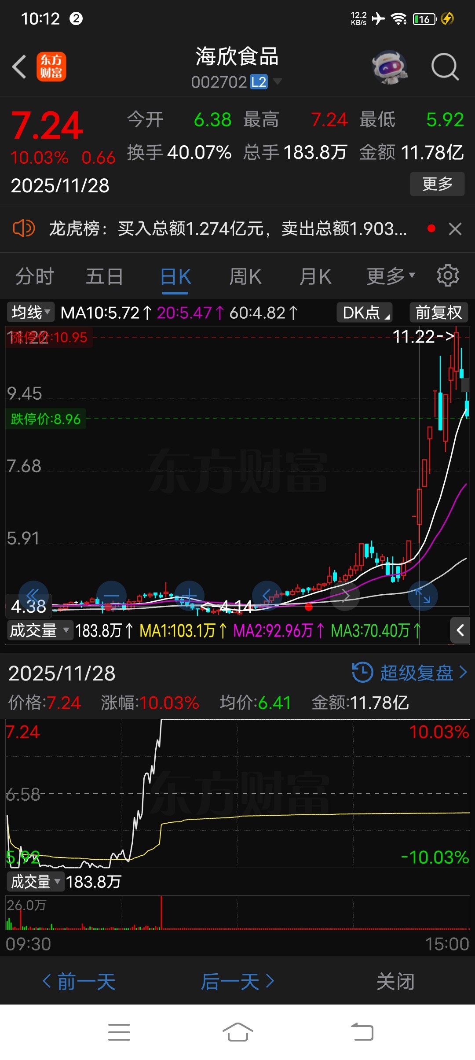
Task: Open the 龙虎榜 buy/sell news text
Action: click(228, 228)
